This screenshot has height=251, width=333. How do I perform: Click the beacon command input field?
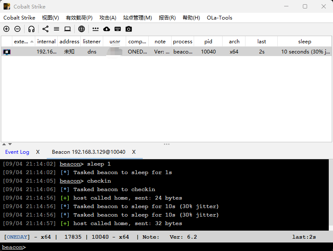(170, 247)
